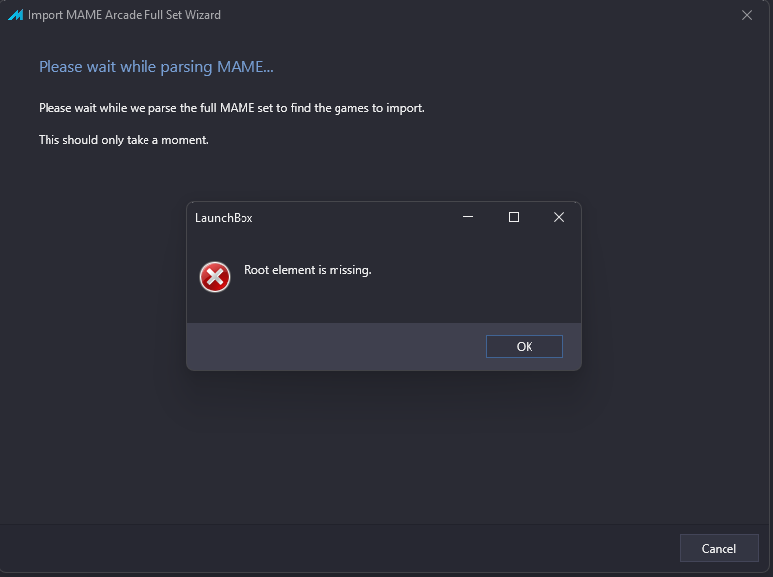Click the 'LaunchBox' dialog title text
The image size is (773, 577).
pyautogui.click(x=224, y=218)
